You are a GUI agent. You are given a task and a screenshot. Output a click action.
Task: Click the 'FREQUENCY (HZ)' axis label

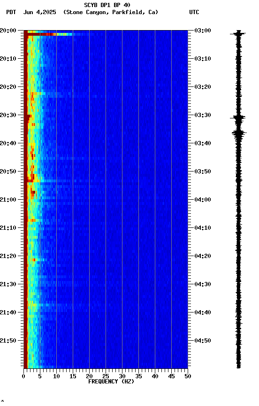[x=111, y=382]
